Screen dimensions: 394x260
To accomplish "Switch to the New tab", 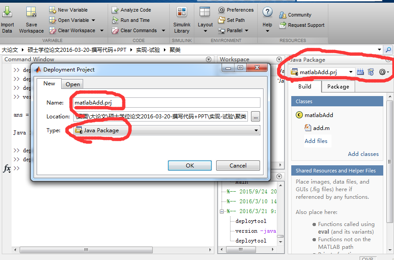I will (x=49, y=84).
